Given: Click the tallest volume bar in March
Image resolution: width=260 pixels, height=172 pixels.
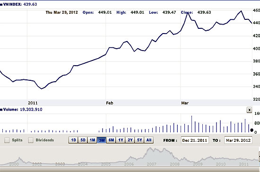Looking at the screenshot, I should point(191,124).
